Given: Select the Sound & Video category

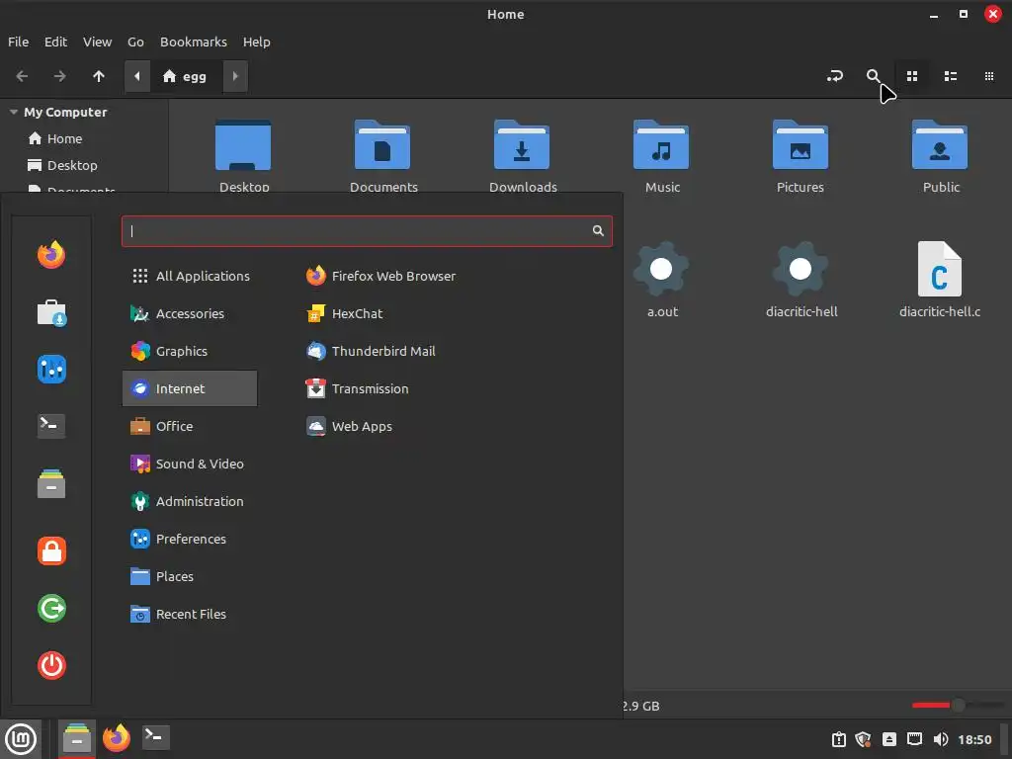Looking at the screenshot, I should tap(190, 464).
